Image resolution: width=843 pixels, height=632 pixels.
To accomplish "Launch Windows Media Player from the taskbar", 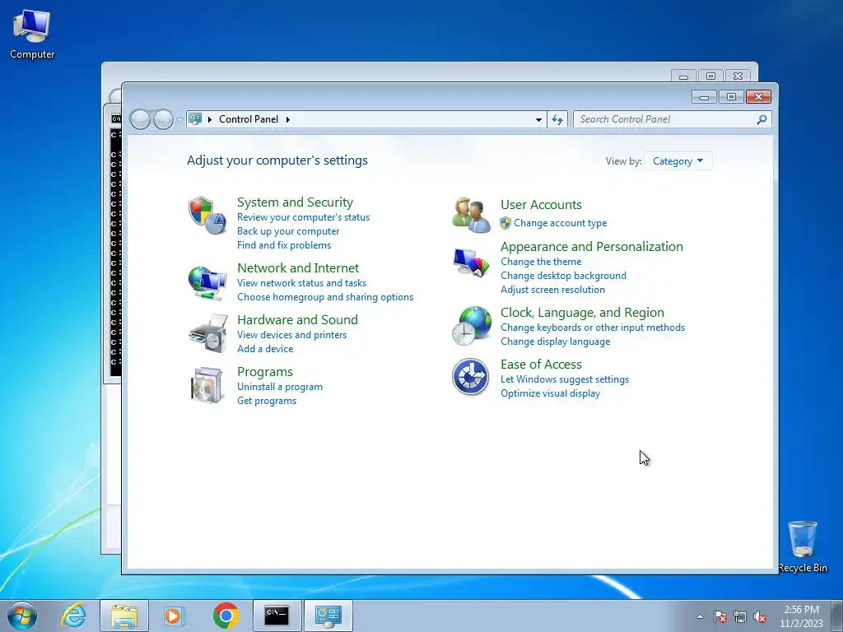I will (174, 616).
